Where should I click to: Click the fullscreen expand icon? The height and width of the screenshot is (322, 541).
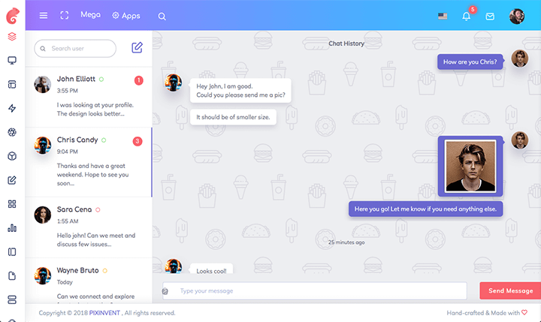[65, 16]
